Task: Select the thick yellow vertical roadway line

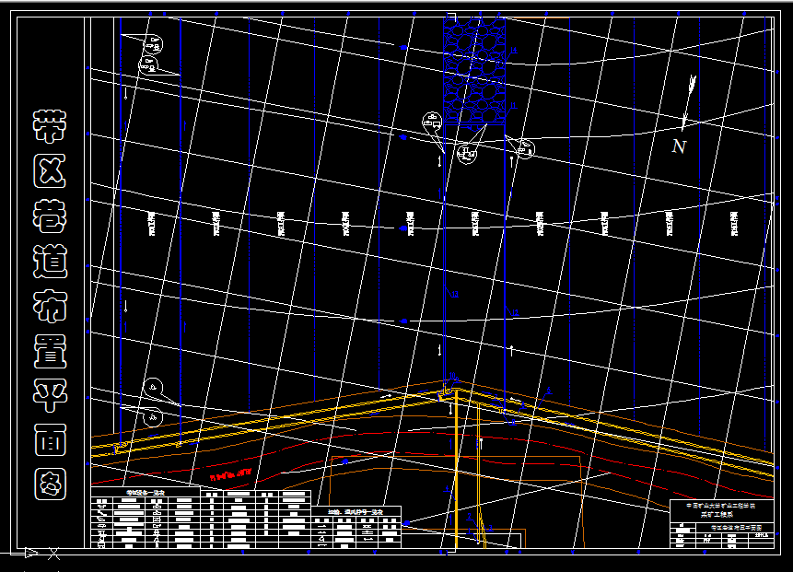Action: 456,471
